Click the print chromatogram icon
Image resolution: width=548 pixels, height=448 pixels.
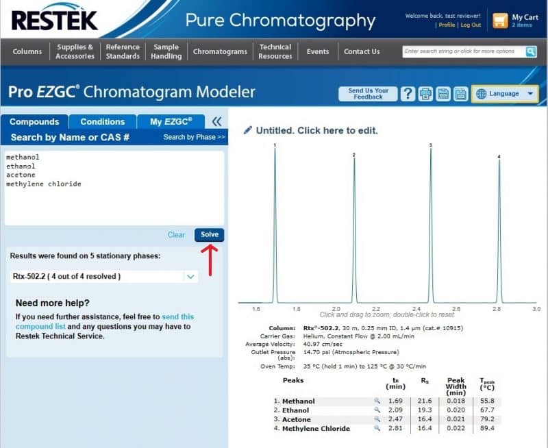[x=425, y=92]
